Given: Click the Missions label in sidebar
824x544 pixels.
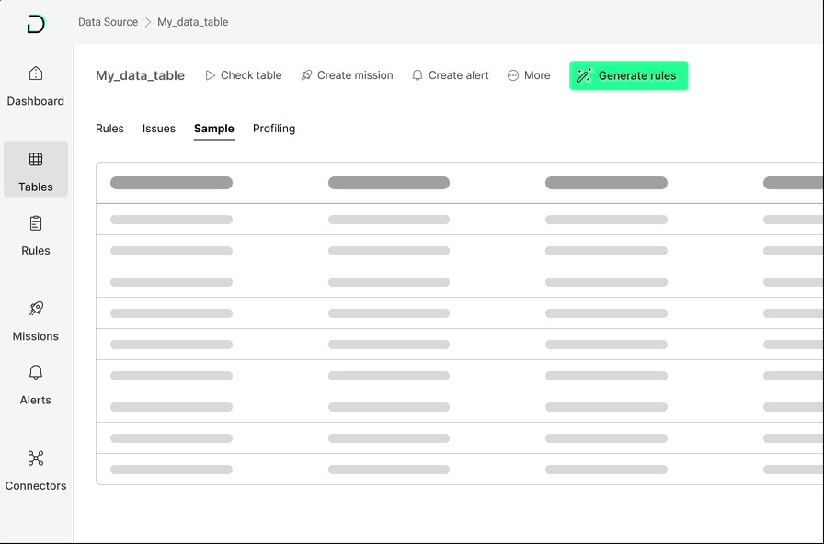Looking at the screenshot, I should pos(36,336).
